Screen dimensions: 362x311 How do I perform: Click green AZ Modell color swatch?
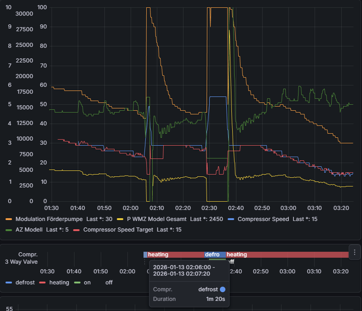pyautogui.click(x=9, y=230)
